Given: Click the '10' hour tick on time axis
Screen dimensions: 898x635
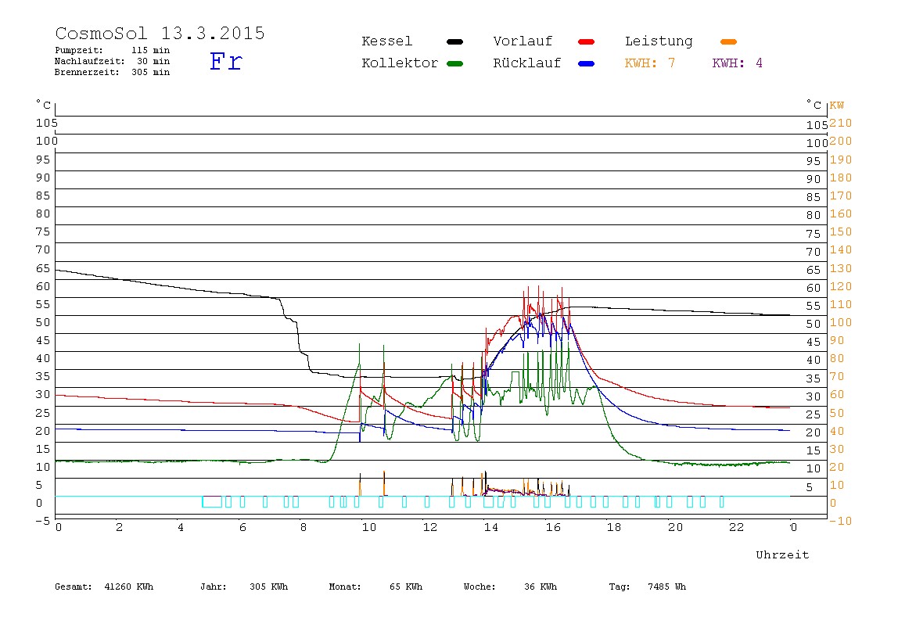Looking at the screenshot, I should (369, 527).
